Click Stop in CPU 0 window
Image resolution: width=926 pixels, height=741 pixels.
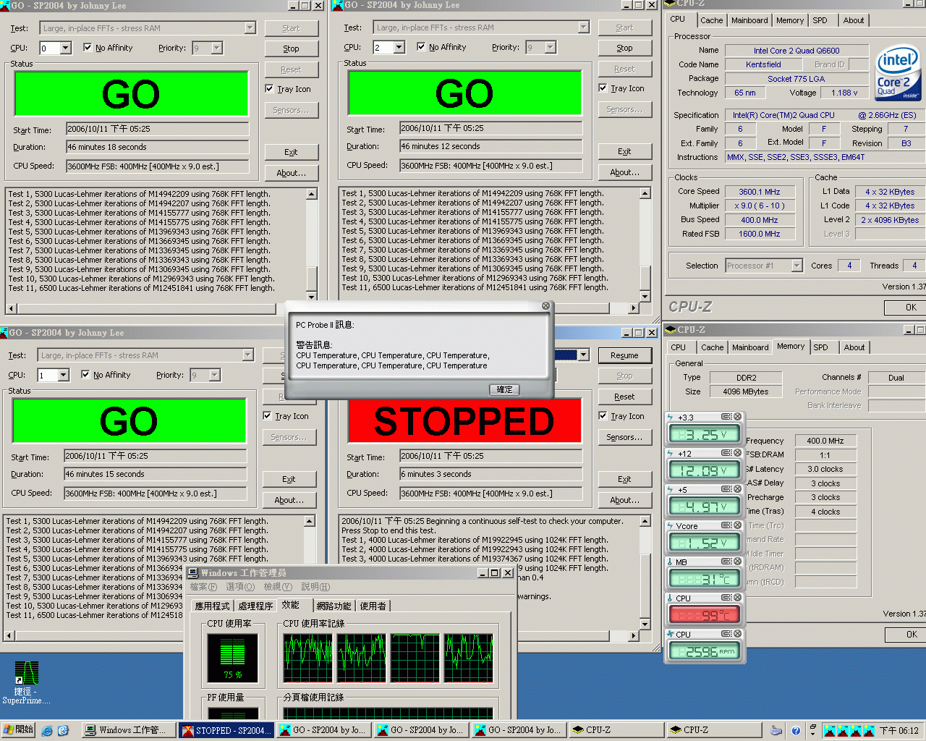(x=291, y=48)
